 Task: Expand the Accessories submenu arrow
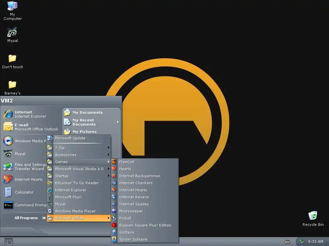(x=109, y=155)
